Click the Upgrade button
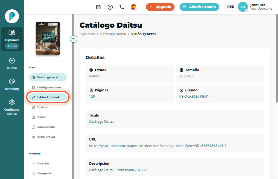The width and height of the screenshot is (278, 179). 160,7
